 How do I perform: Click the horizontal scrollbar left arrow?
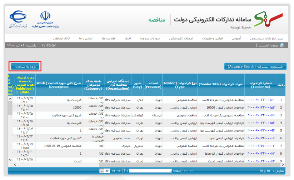(x=15, y=165)
